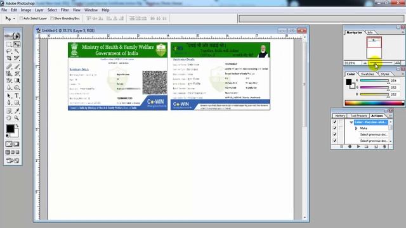406x228 pixels.
Task: Switch to the Tool Presets tab
Action: [358, 116]
